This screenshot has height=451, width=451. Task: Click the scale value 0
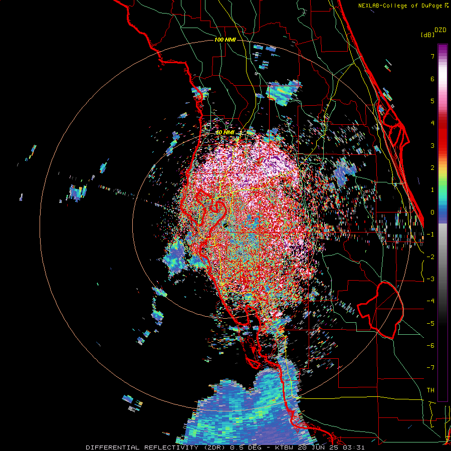click(x=432, y=212)
